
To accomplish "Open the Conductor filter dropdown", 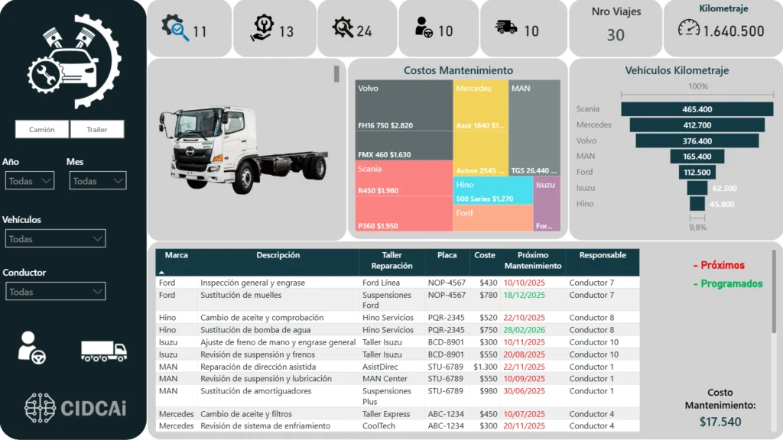I will coord(55,291).
